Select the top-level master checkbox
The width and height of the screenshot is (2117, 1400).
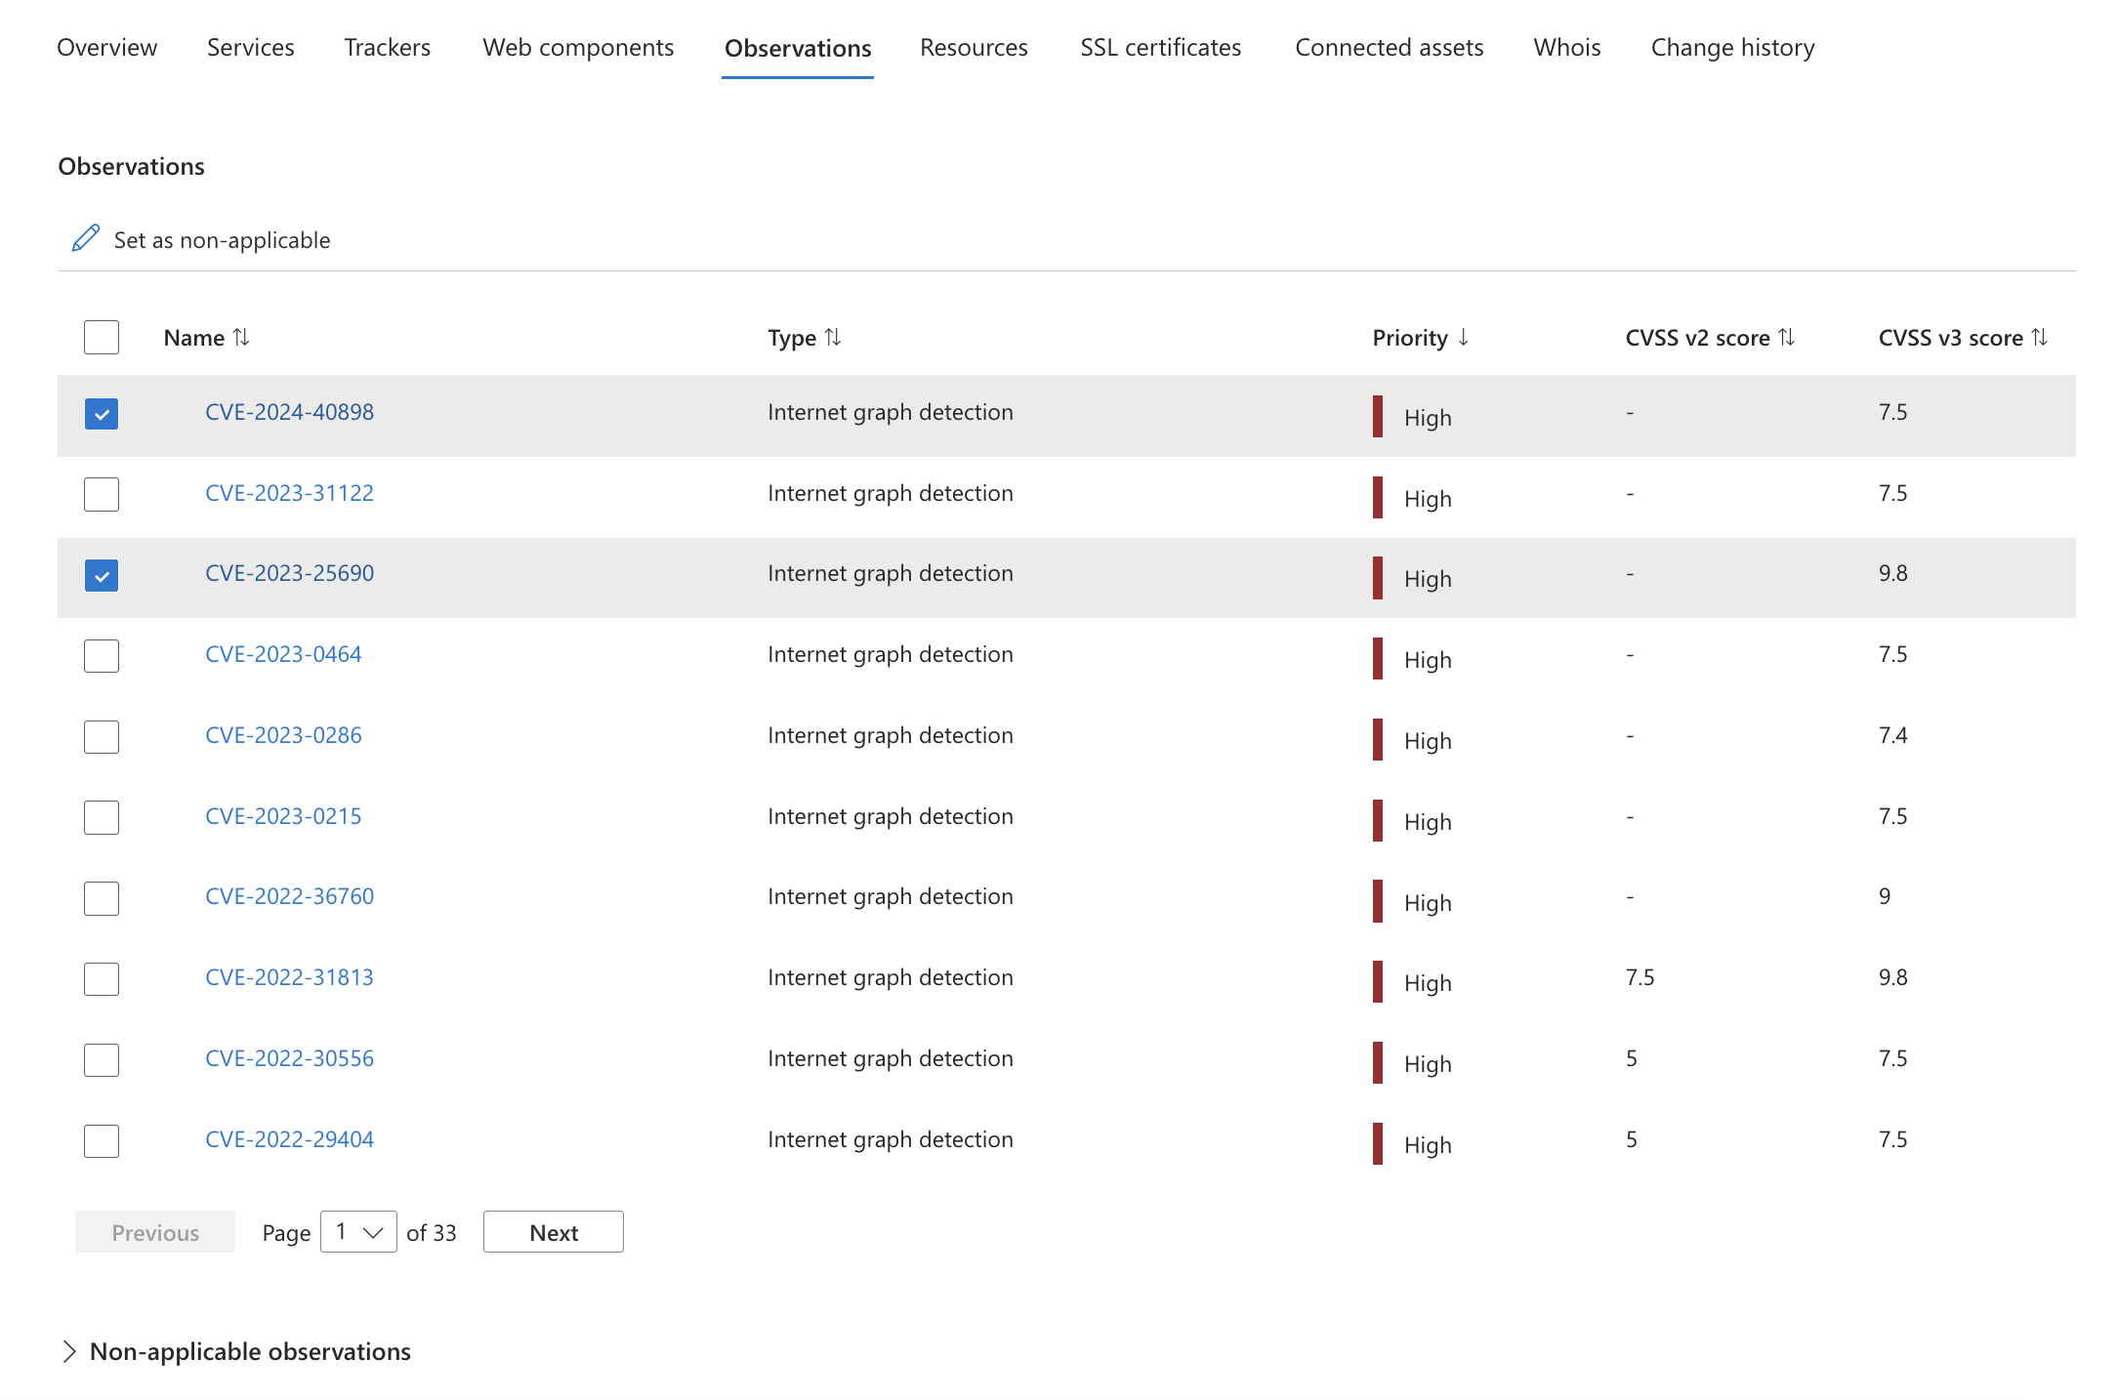coord(100,336)
